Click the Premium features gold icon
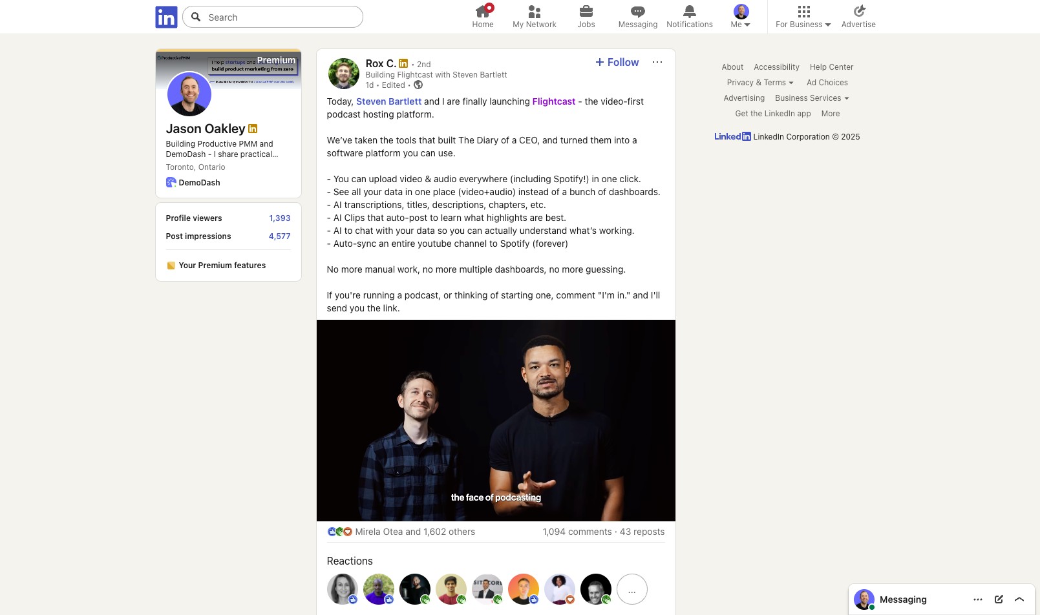The width and height of the screenshot is (1040, 615). [x=171, y=266]
